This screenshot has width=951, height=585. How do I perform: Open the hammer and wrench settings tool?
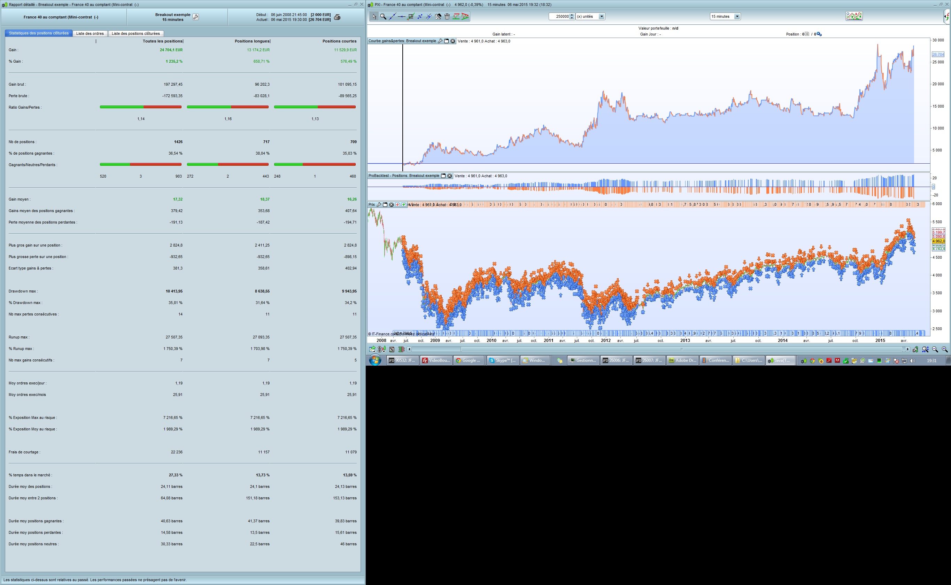point(438,16)
